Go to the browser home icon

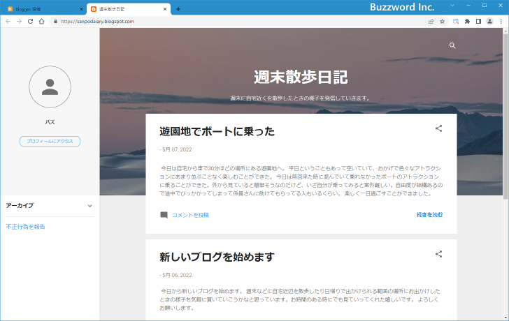point(41,22)
